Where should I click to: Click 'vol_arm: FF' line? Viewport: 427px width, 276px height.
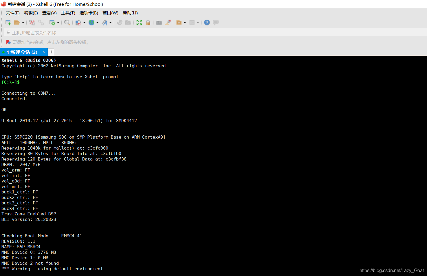16,170
